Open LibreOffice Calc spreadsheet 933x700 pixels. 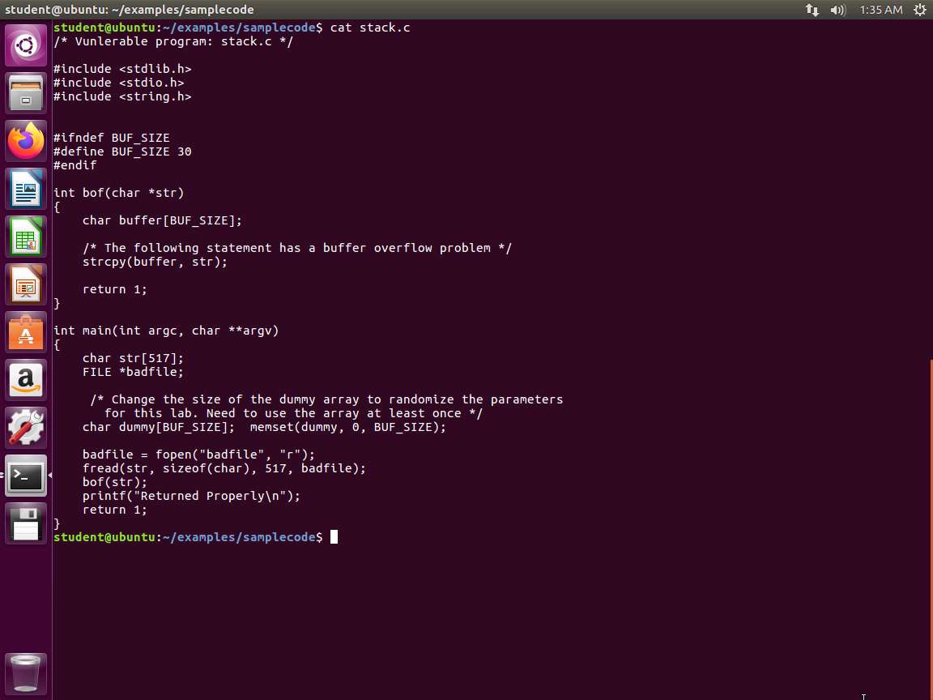tap(26, 237)
